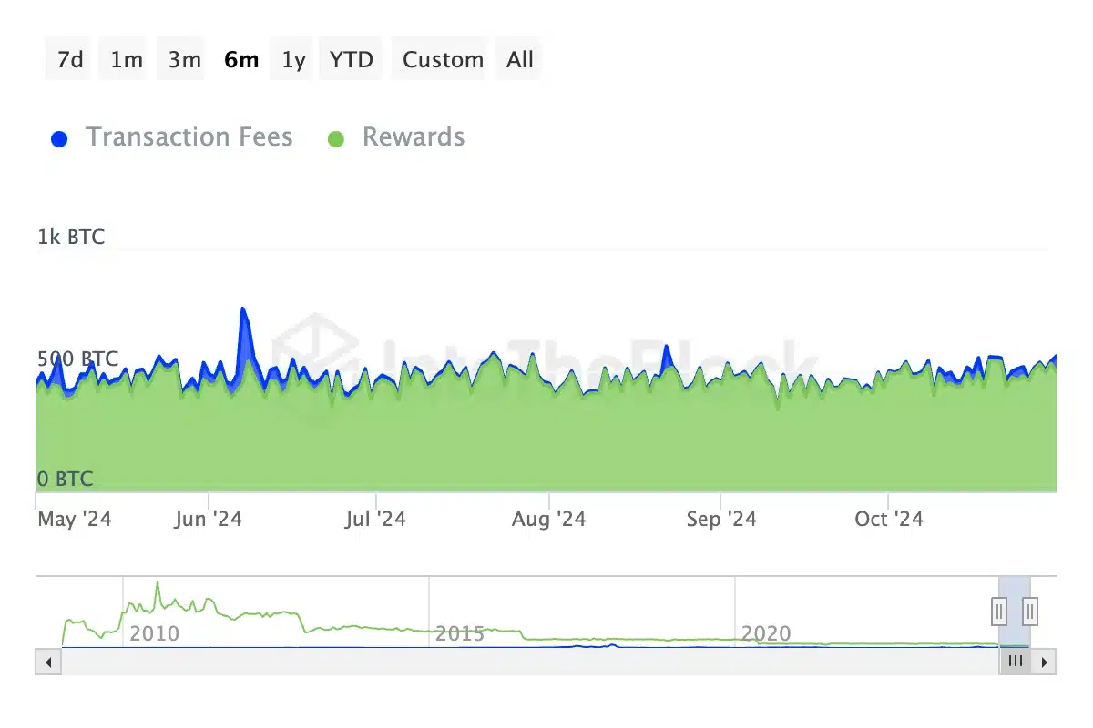This screenshot has width=1093, height=728.
Task: Select the YTD time range
Action: tap(351, 58)
